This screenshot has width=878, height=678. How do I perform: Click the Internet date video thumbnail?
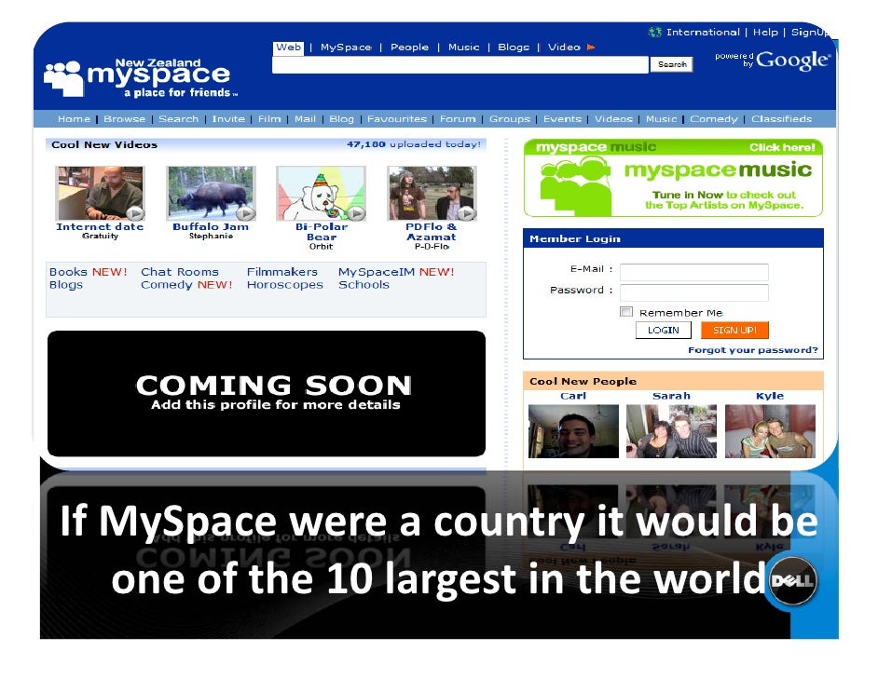click(x=100, y=193)
